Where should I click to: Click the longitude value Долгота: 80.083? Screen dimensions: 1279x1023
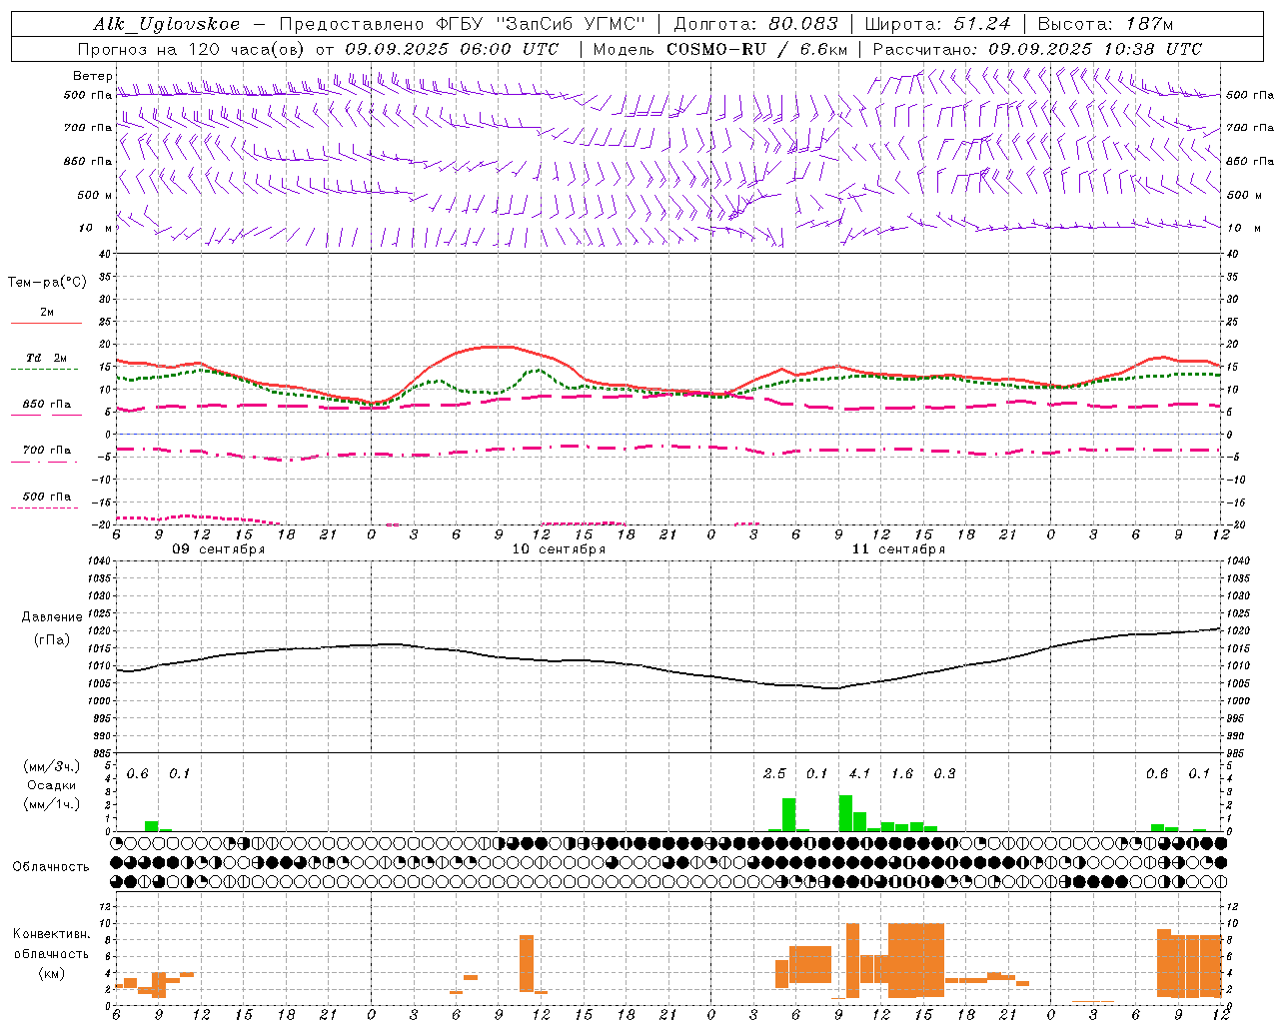coord(755,25)
